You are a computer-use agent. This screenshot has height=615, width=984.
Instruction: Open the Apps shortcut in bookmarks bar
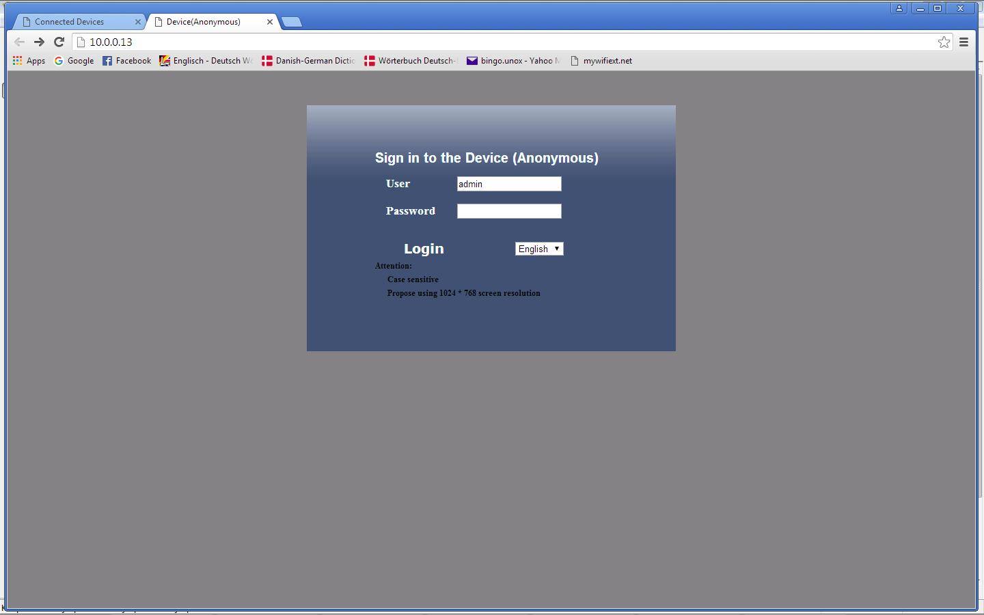[x=29, y=61]
